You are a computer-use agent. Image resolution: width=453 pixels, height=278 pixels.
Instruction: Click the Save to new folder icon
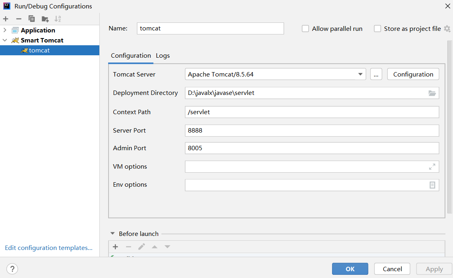pyautogui.click(x=45, y=19)
